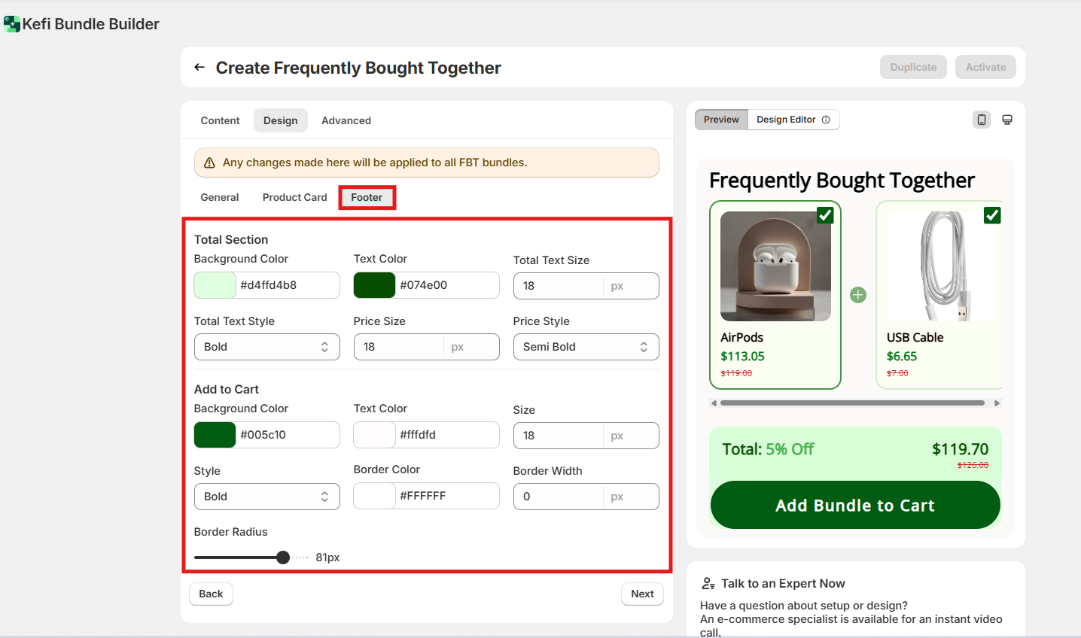Click the green plus icon between products
This screenshot has width=1081, height=638.
pos(858,295)
